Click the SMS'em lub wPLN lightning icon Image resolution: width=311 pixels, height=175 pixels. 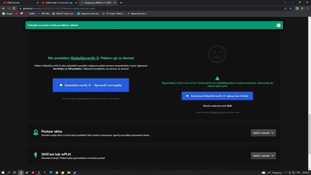36,155
